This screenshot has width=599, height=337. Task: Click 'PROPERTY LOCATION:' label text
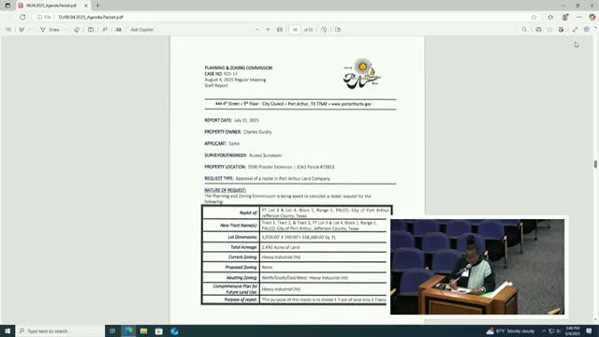coord(225,167)
